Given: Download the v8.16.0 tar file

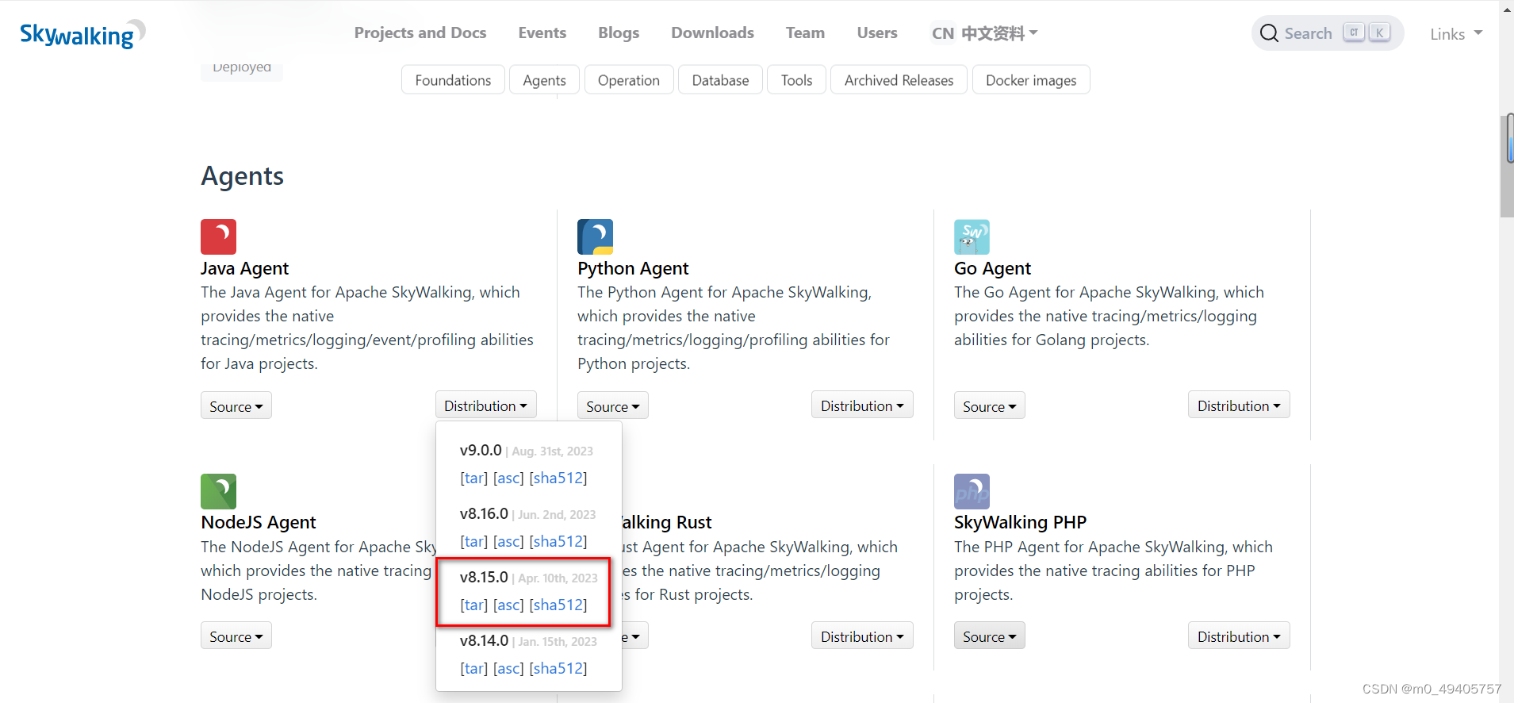Looking at the screenshot, I should 474,542.
